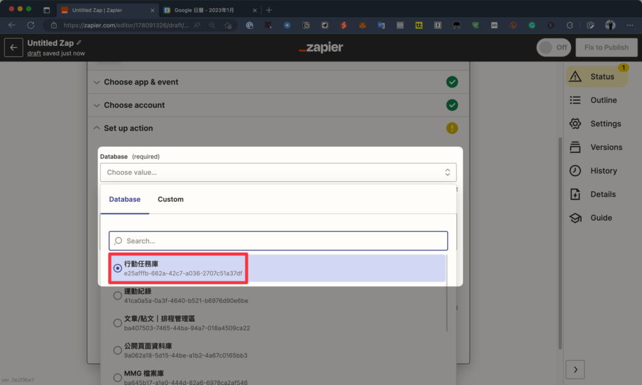
Task: Click the browser address bar URL
Action: 125,25
